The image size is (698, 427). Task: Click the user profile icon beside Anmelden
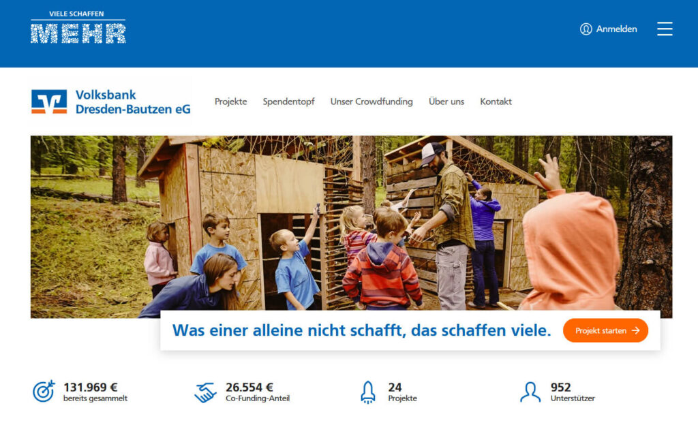click(586, 29)
